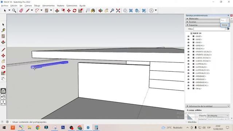Activate the Push/Pull tool in top toolbar
The image size is (233, 131).
pos(57,11)
